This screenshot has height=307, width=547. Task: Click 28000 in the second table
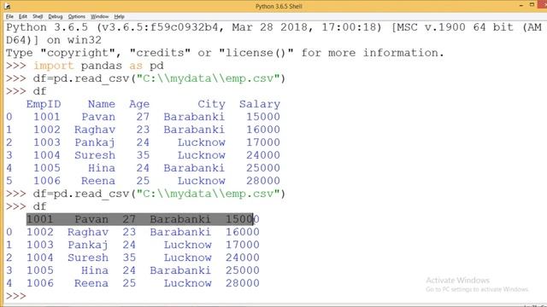pyautogui.click(x=243, y=283)
